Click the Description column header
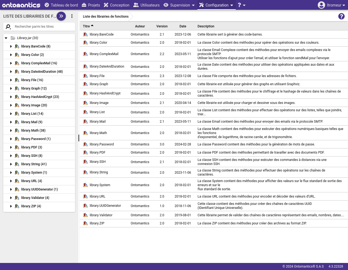Viewport: 348px width, 270px height. pos(206,26)
